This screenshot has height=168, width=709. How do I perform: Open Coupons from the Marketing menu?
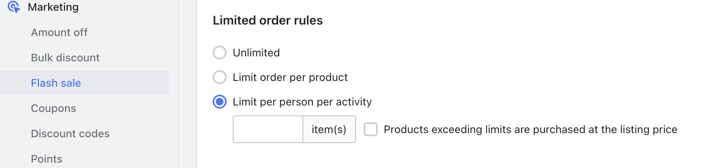coord(54,108)
